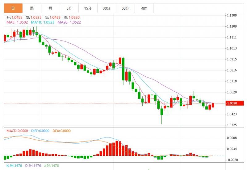Click the last red candlestick at 1.0520
The width and height of the screenshot is (247, 170).
(x=213, y=105)
